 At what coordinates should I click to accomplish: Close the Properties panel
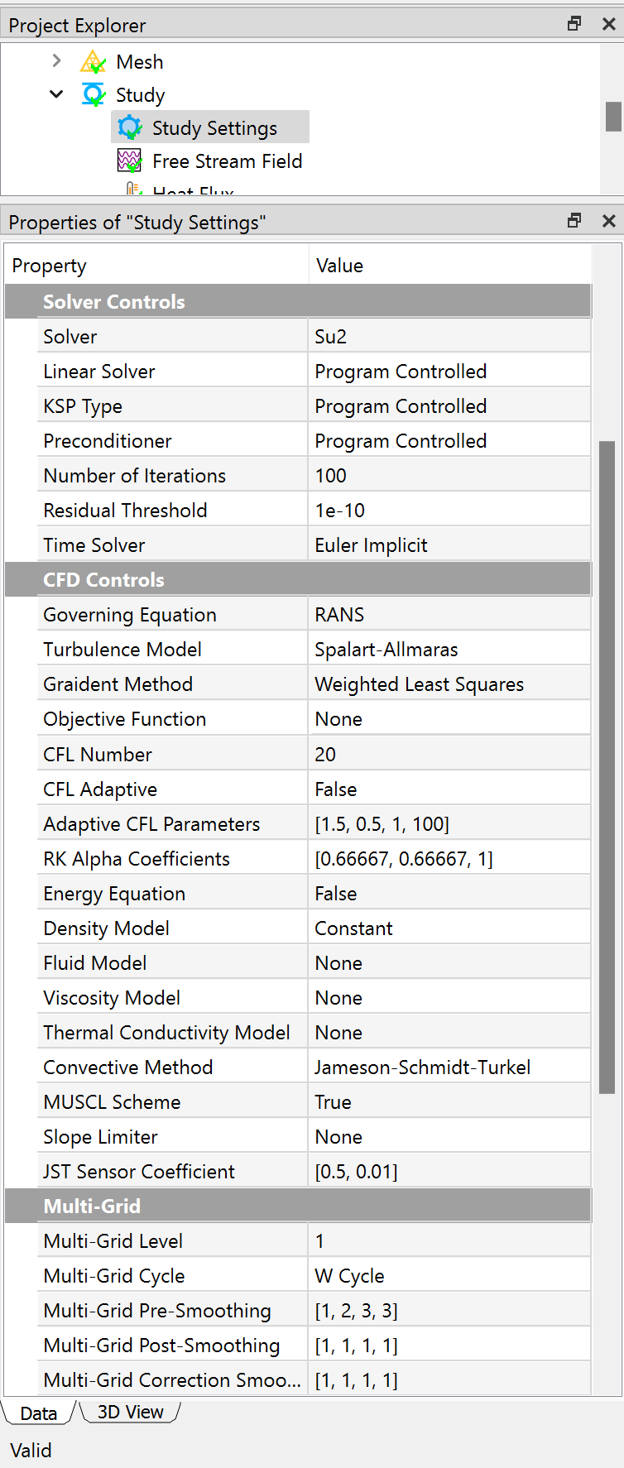point(609,220)
